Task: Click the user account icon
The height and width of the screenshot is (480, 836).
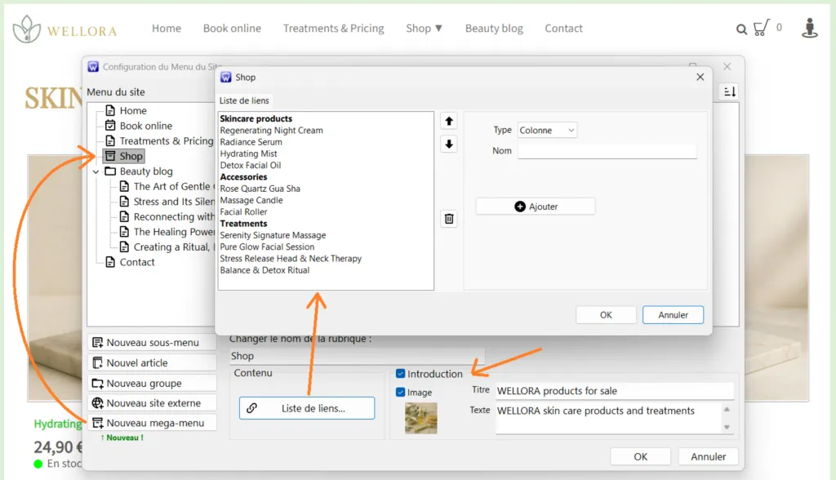Action: click(x=809, y=29)
